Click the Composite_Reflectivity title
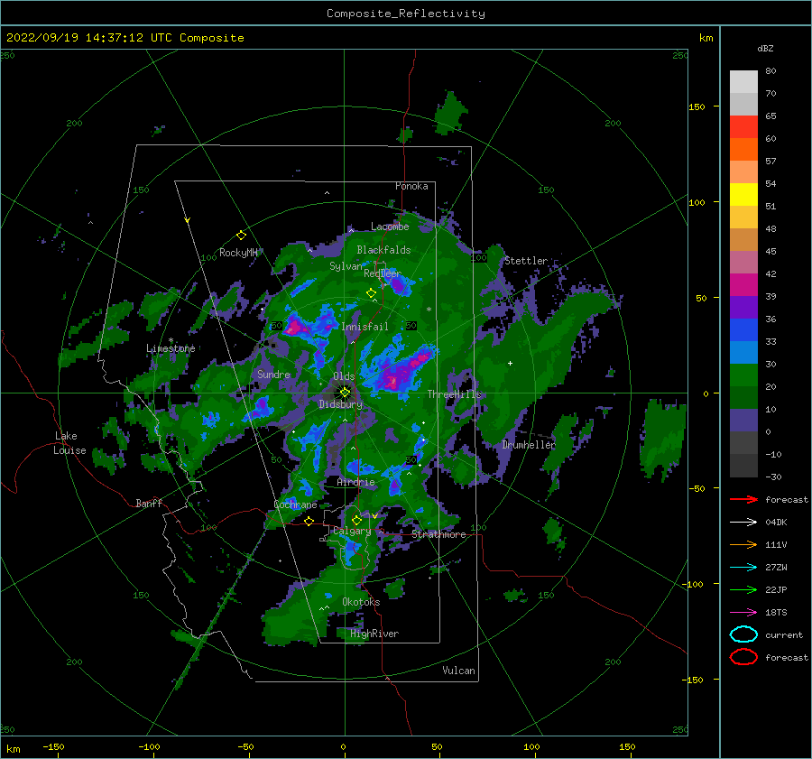812x759 pixels. pyautogui.click(x=406, y=14)
